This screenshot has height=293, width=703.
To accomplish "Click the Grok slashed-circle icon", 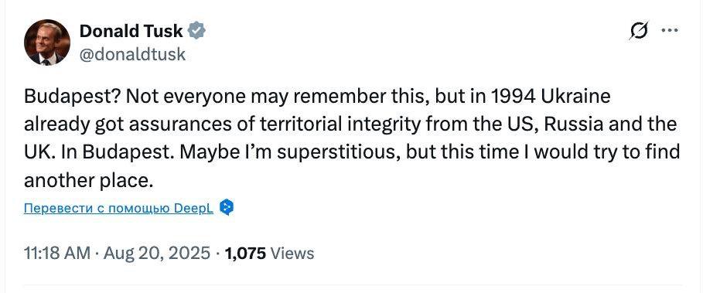I will coord(639,31).
